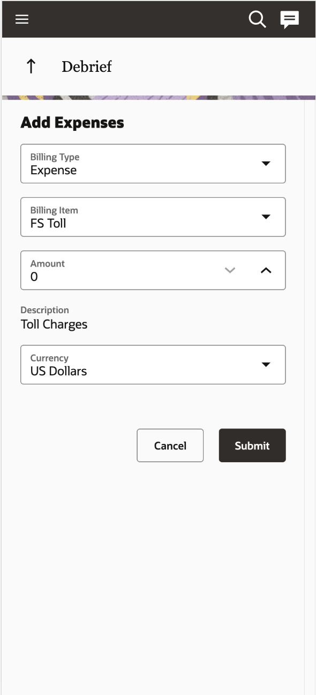Click the Currency dropdown arrow
Image resolution: width=316 pixels, height=695 pixels.
tap(266, 365)
